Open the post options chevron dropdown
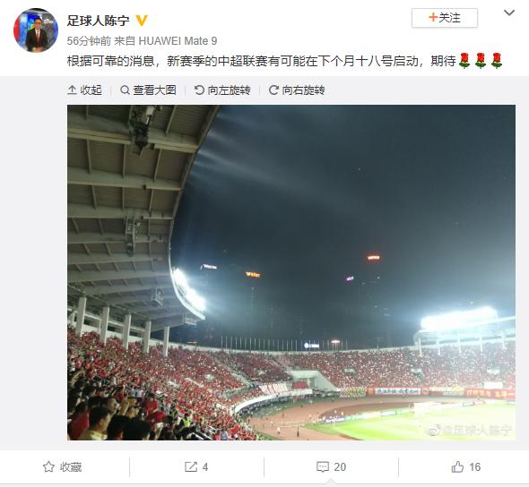This screenshot has width=529, height=487. pos(509,13)
